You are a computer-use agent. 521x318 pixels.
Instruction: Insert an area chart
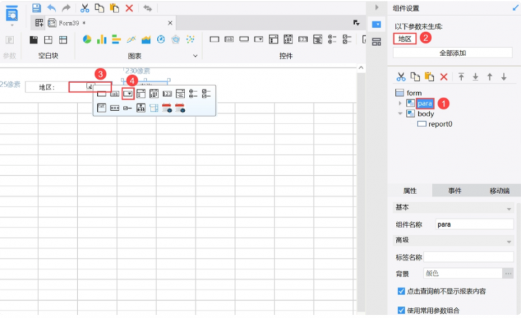click(x=146, y=39)
